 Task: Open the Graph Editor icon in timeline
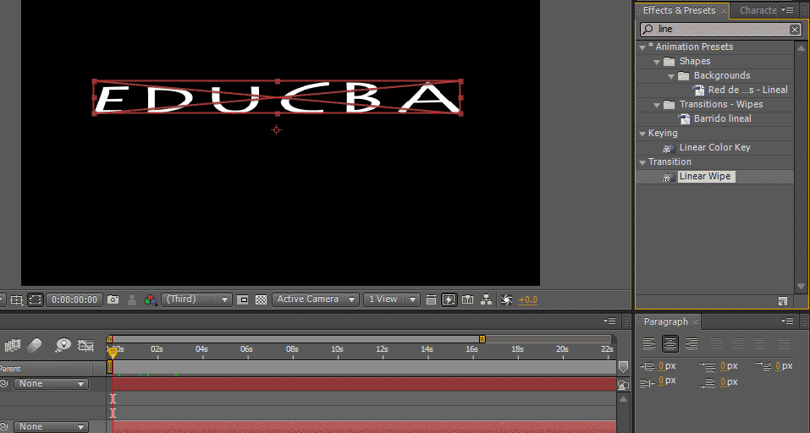coord(85,345)
